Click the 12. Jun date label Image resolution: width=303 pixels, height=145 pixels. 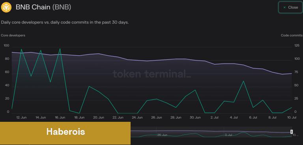21,117
